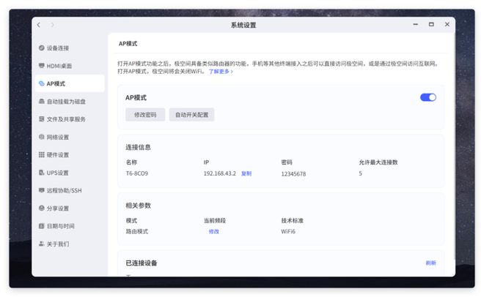The image size is (484, 297).
Task: Go forward with the right arrow
Action: point(52,25)
